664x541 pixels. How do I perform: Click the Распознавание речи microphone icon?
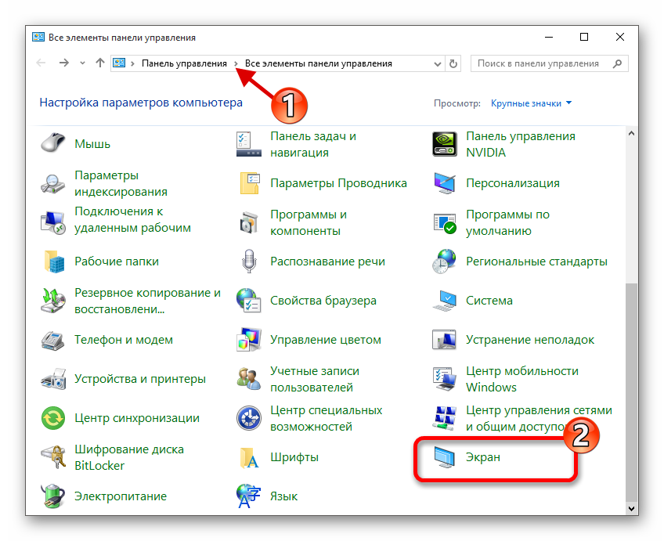click(248, 261)
